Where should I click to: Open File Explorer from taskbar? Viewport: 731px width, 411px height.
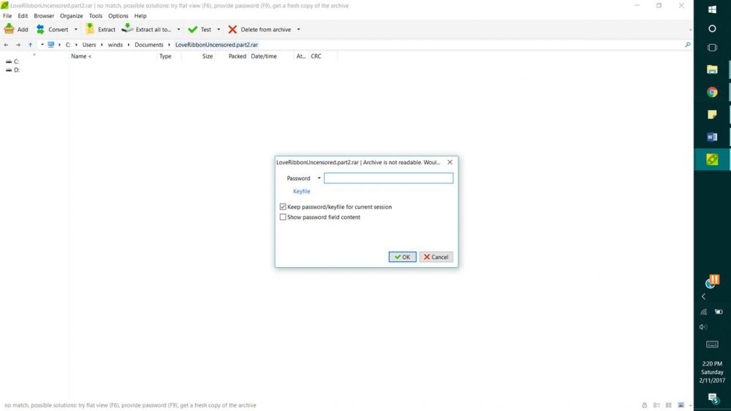[712, 69]
